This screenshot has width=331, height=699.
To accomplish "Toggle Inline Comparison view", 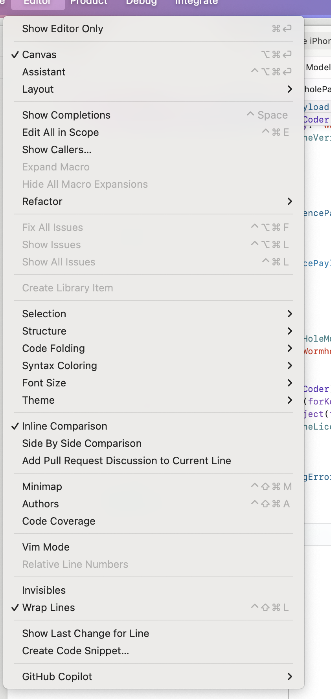I will [x=64, y=426].
